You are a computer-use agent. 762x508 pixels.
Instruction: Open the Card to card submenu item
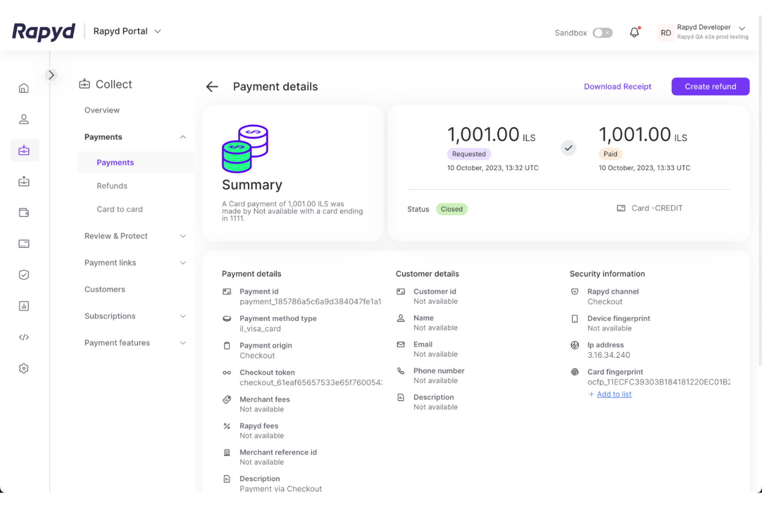(x=119, y=209)
